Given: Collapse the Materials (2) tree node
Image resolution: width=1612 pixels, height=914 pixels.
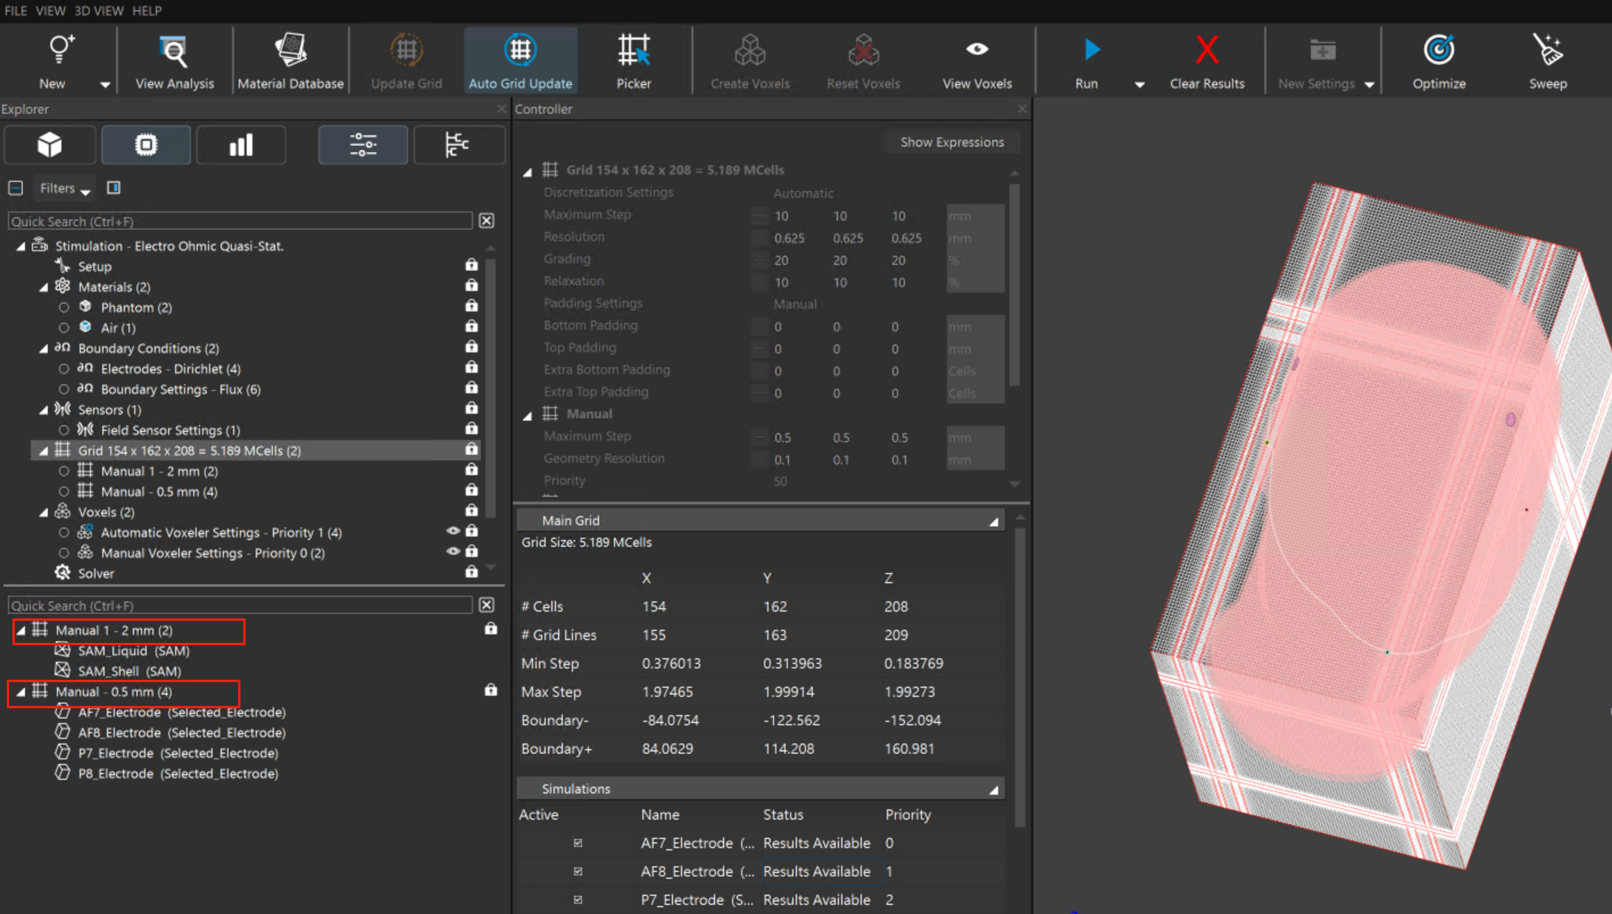Looking at the screenshot, I should point(43,288).
